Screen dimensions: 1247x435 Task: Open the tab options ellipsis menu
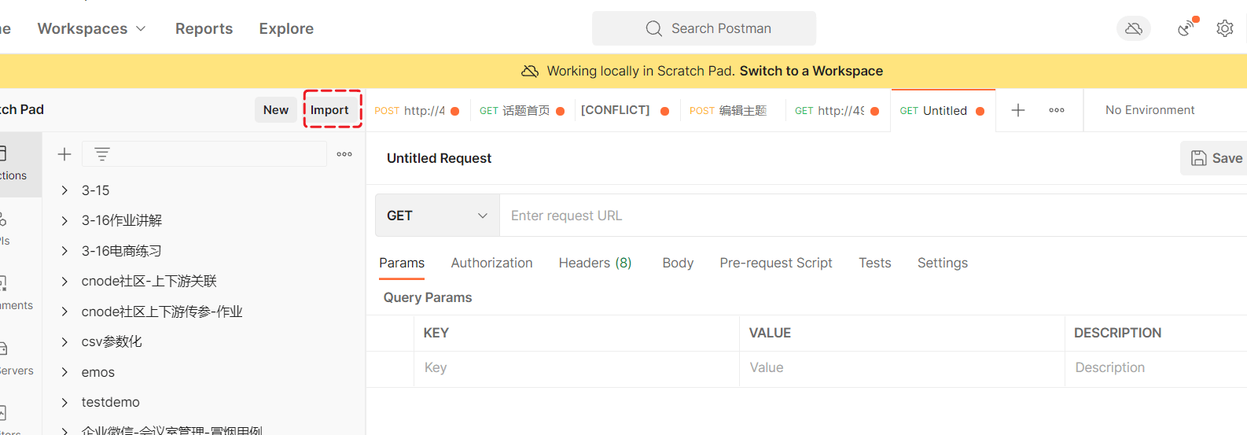tap(1057, 110)
